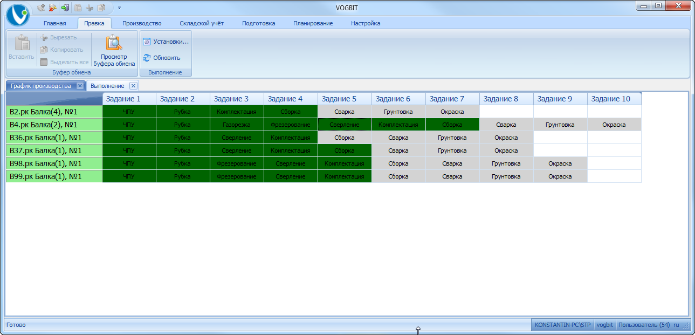695x335 pixels.
Task: Go to the Складской учёт ribbon tab
Action: coord(202,23)
